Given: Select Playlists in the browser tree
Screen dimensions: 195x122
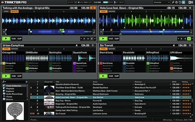Looking at the screenshot, I should click(10, 88).
